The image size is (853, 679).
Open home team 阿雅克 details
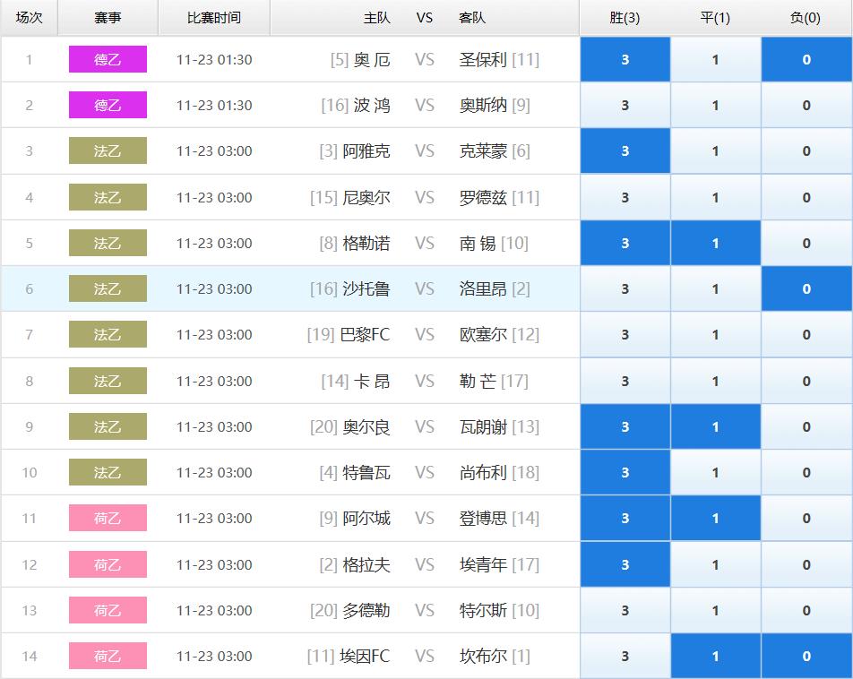366,150
